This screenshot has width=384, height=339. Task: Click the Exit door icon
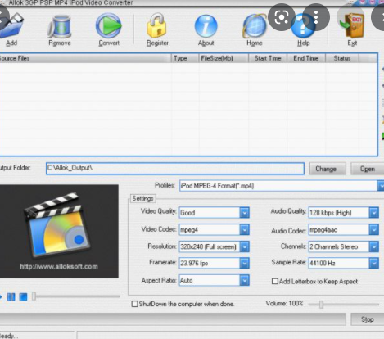tap(352, 26)
